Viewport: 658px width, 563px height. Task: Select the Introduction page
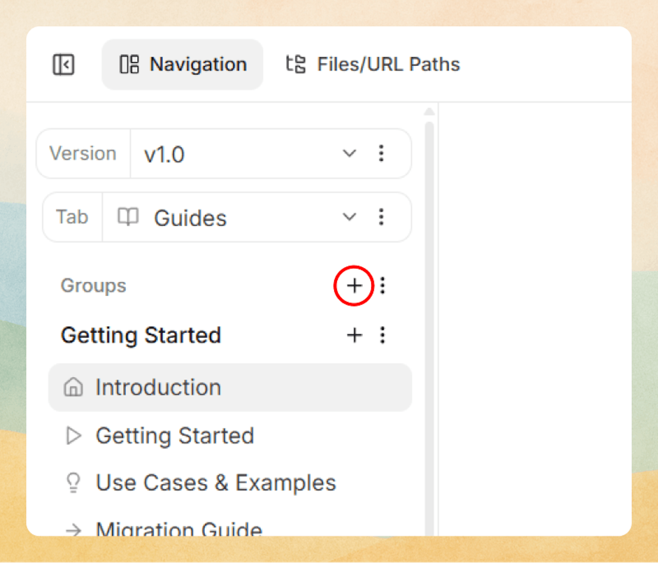[158, 387]
